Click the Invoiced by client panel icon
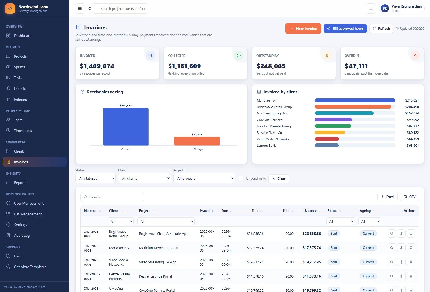The width and height of the screenshot is (430, 292). coord(259,92)
